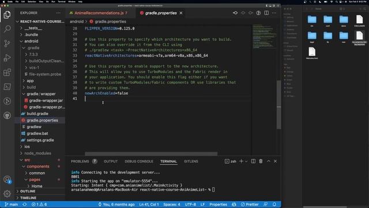
Task: Open the Extensions view
Action: (7, 72)
